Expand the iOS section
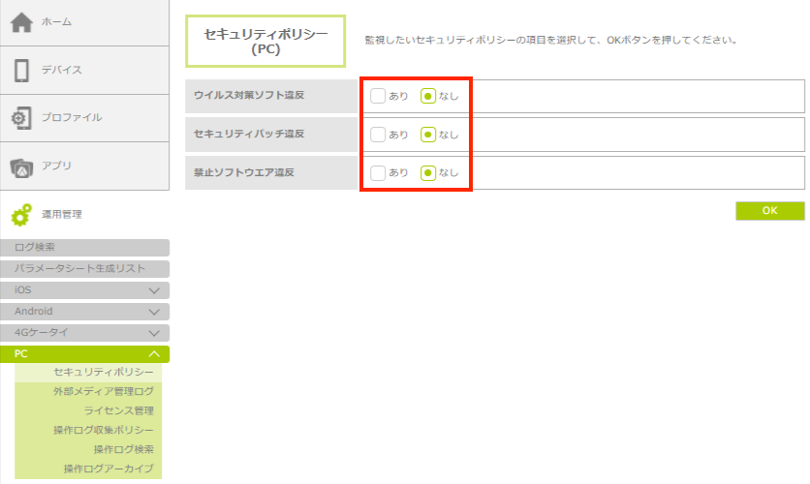The width and height of the screenshot is (810, 484). 153,290
